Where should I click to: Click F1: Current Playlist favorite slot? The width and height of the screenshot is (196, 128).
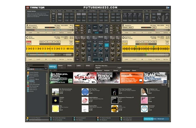(x=38, y=118)
